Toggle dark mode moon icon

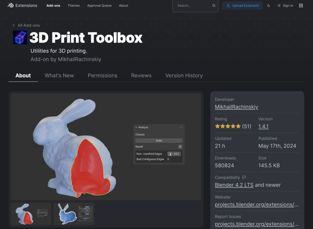click(x=269, y=5)
